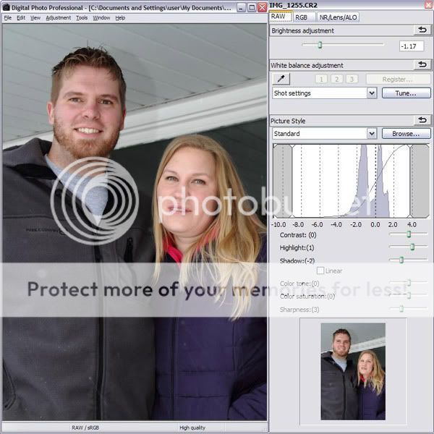Open the Tools menu
This screenshot has height=434, width=434.
(82, 17)
